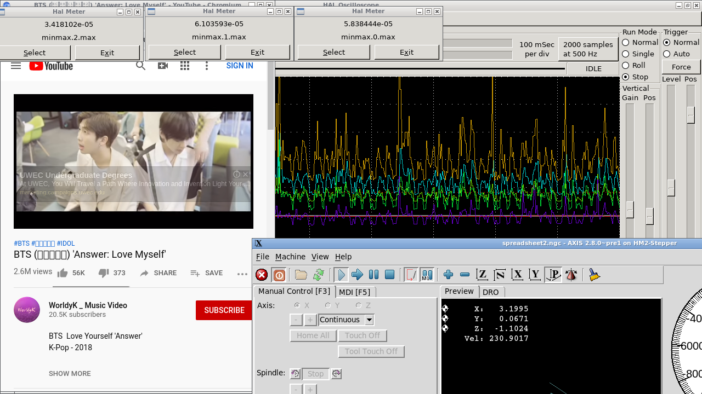
Task: Go to YouTube home via logo
Action: (51, 66)
